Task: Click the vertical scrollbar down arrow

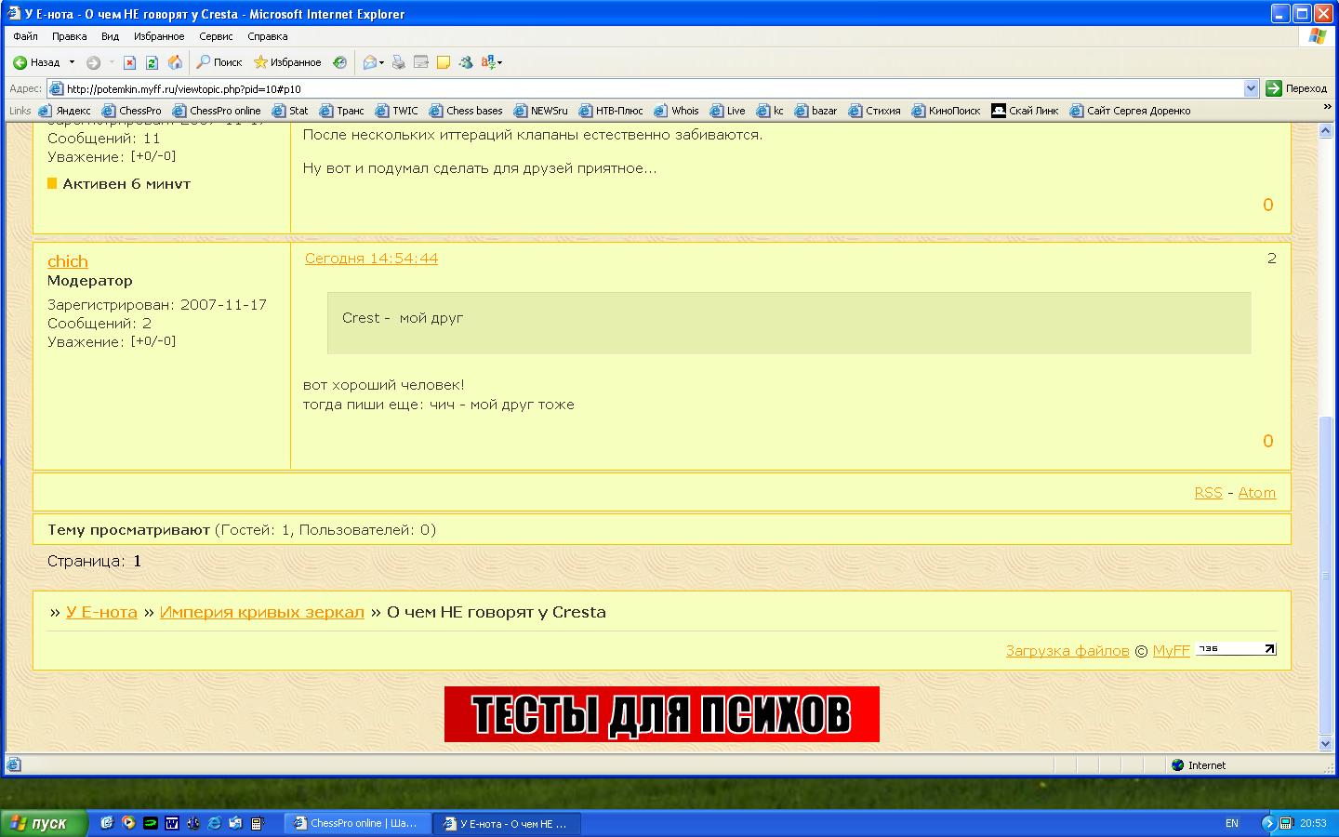Action: (1326, 744)
